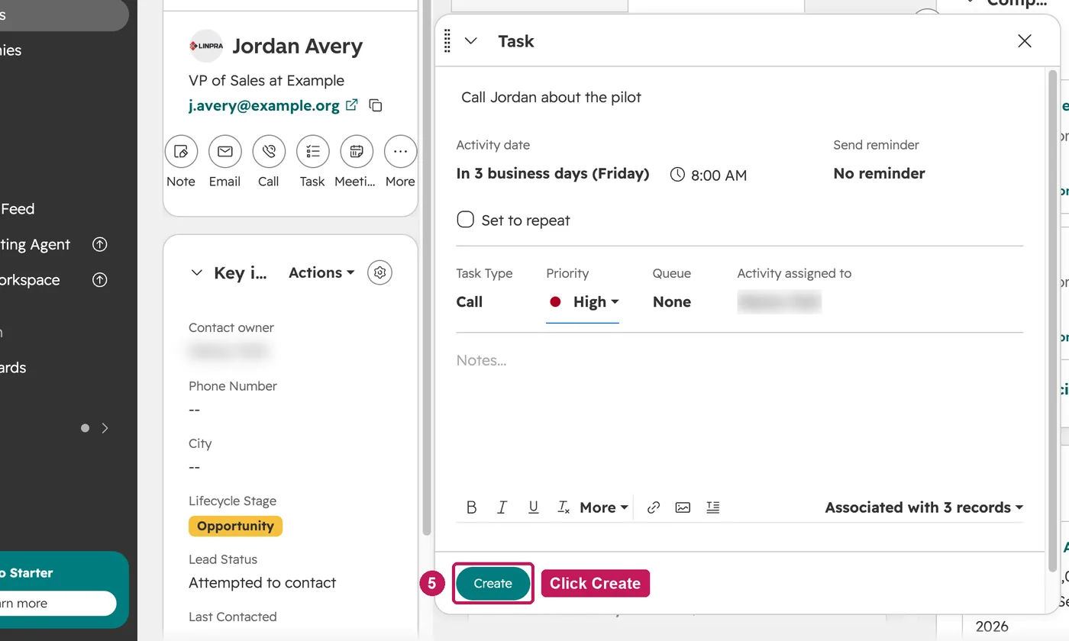Close the Task window
The width and height of the screenshot is (1069, 641).
click(1025, 41)
